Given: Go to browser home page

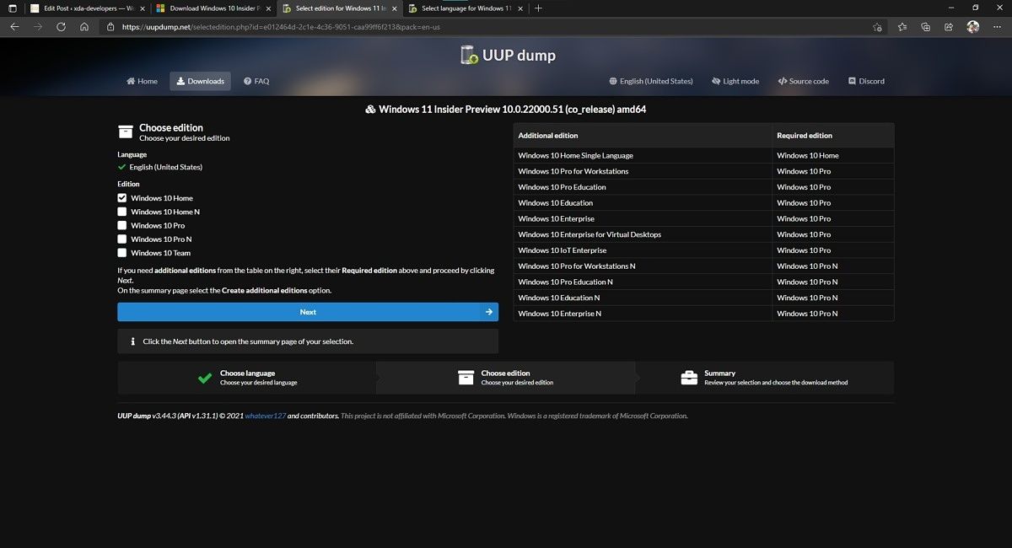Looking at the screenshot, I should coord(84,26).
